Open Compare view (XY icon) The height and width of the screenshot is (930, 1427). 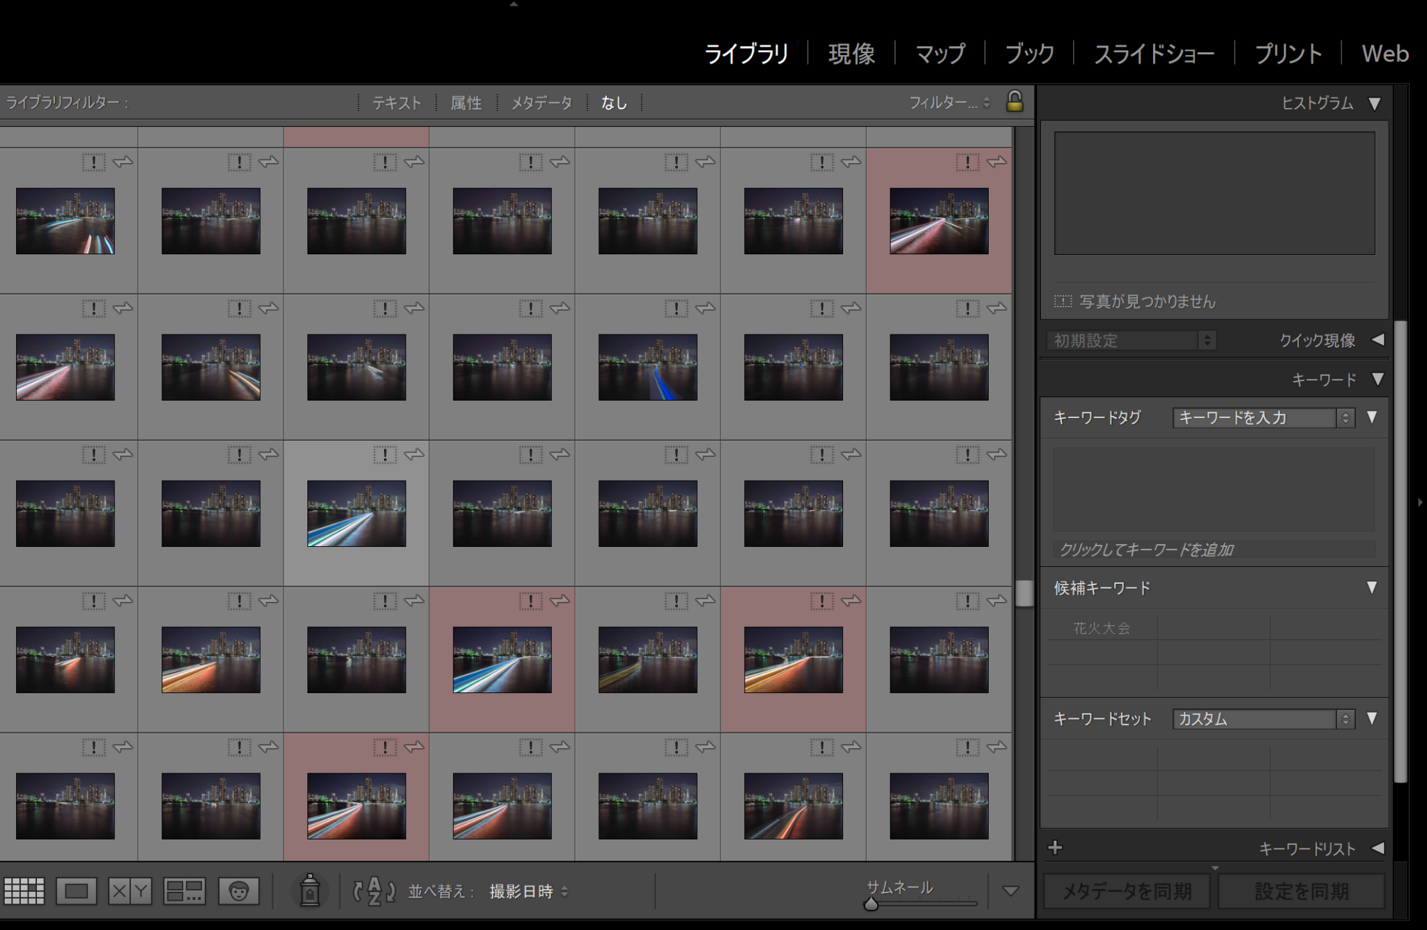point(128,890)
